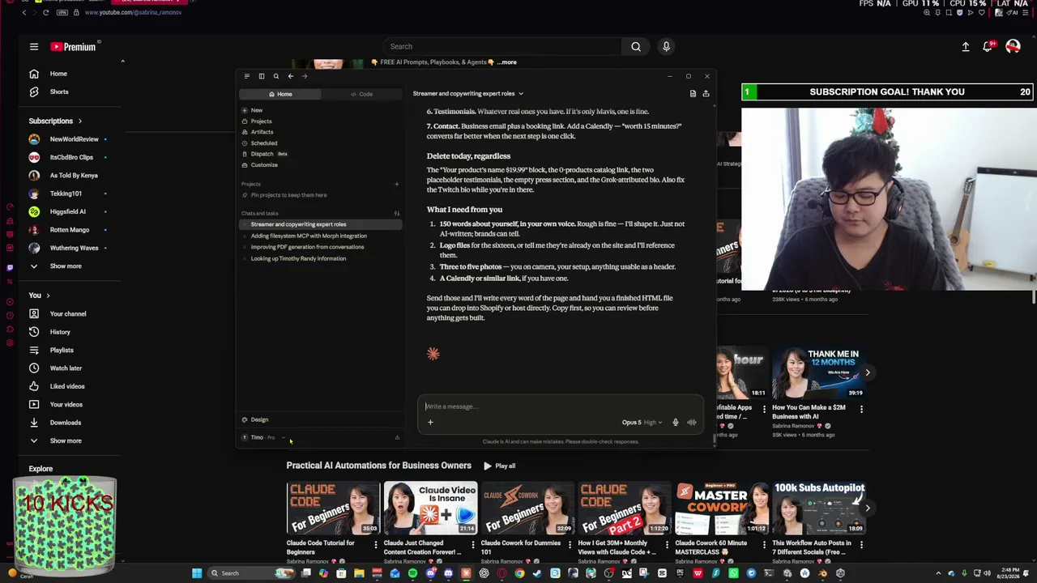Switch to the Code tab in Claude

[361, 94]
